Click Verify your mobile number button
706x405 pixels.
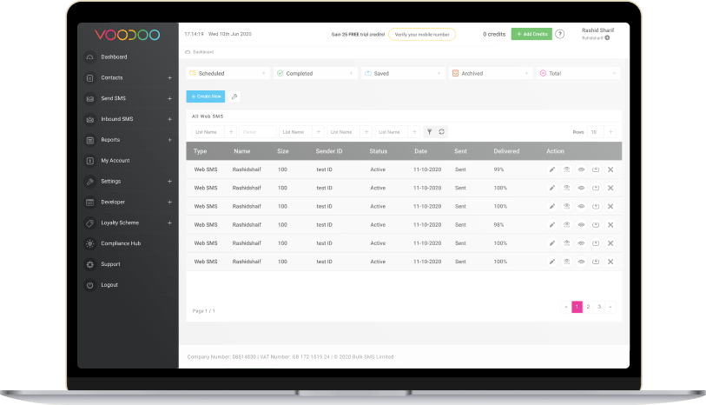pos(422,35)
